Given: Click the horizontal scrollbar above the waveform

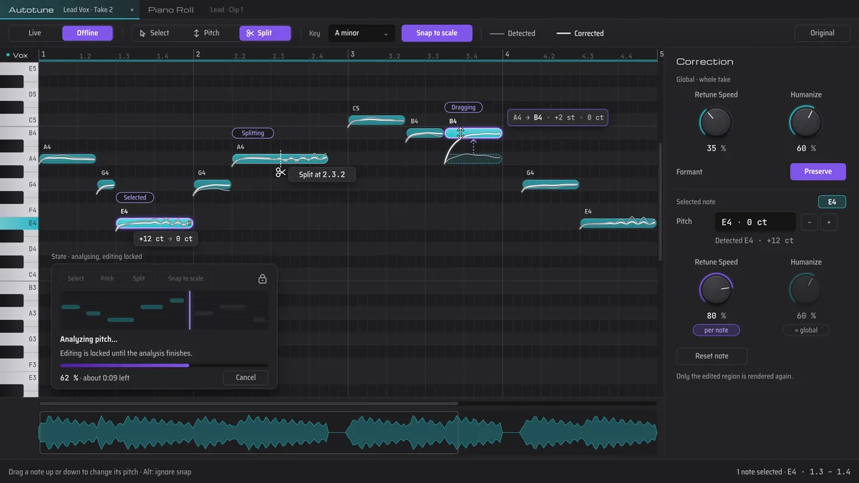Looking at the screenshot, I should pos(249,404).
